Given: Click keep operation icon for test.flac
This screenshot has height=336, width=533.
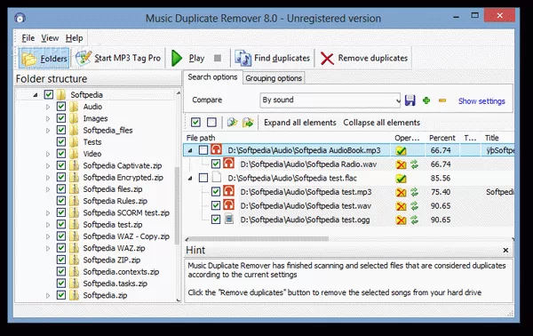Looking at the screenshot, I should pos(402,178).
